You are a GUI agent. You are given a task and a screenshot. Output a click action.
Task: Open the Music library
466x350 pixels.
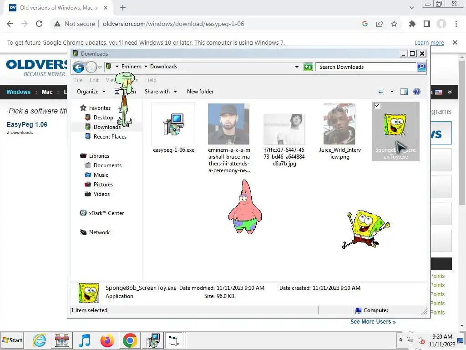pyautogui.click(x=101, y=175)
